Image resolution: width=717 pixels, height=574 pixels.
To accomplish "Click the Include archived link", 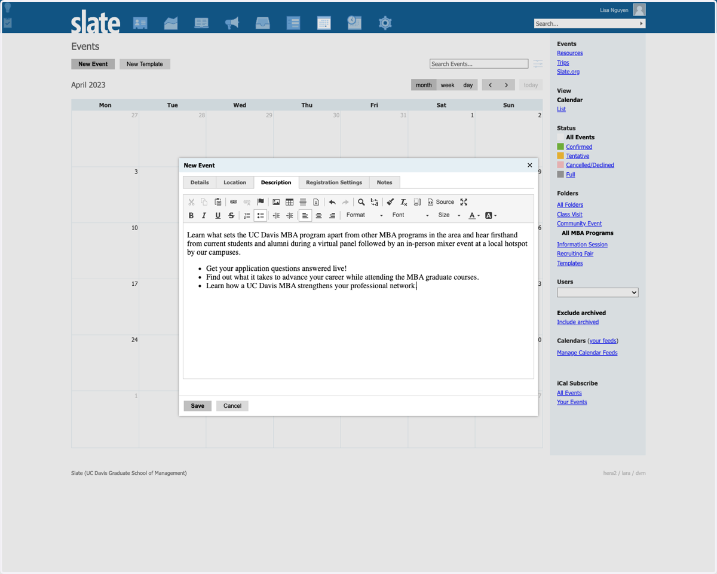I will (x=578, y=322).
